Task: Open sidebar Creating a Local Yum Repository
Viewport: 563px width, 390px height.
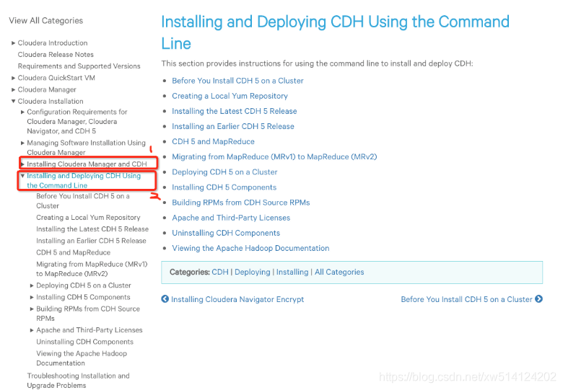Action: pos(88,218)
